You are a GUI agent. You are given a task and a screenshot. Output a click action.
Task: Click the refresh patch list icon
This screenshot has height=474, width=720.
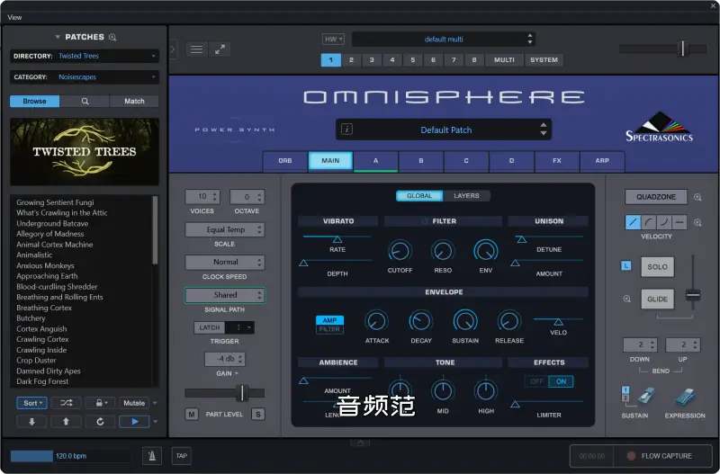pyautogui.click(x=100, y=421)
